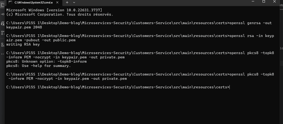Open a new terminal tab with plus

pyautogui.click(x=67, y=2)
